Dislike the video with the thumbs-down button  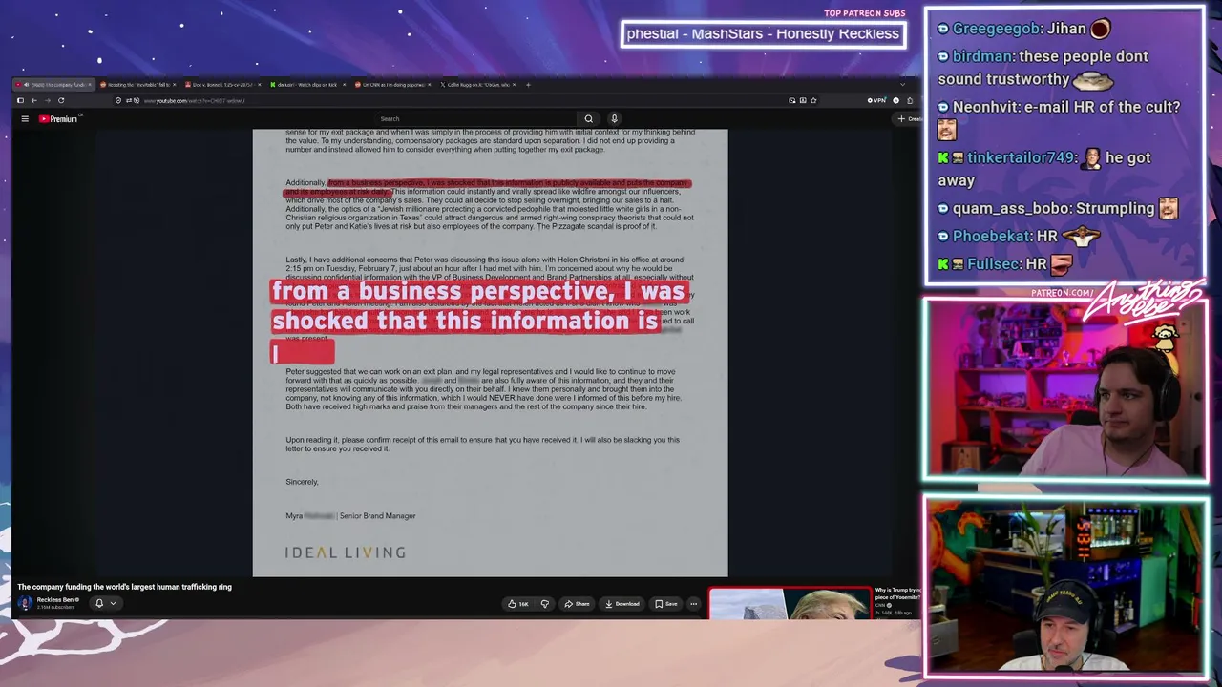(545, 604)
